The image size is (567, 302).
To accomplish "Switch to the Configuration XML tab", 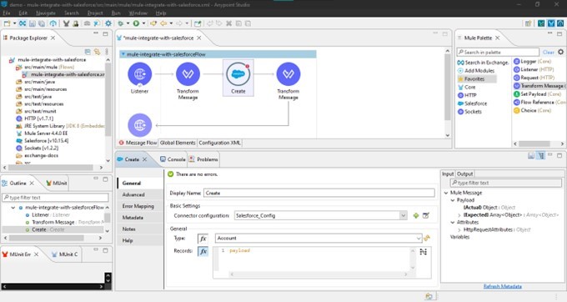I will [x=219, y=143].
